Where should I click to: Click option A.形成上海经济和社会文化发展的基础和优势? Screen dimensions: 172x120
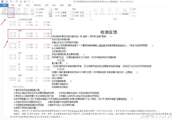(34, 93)
